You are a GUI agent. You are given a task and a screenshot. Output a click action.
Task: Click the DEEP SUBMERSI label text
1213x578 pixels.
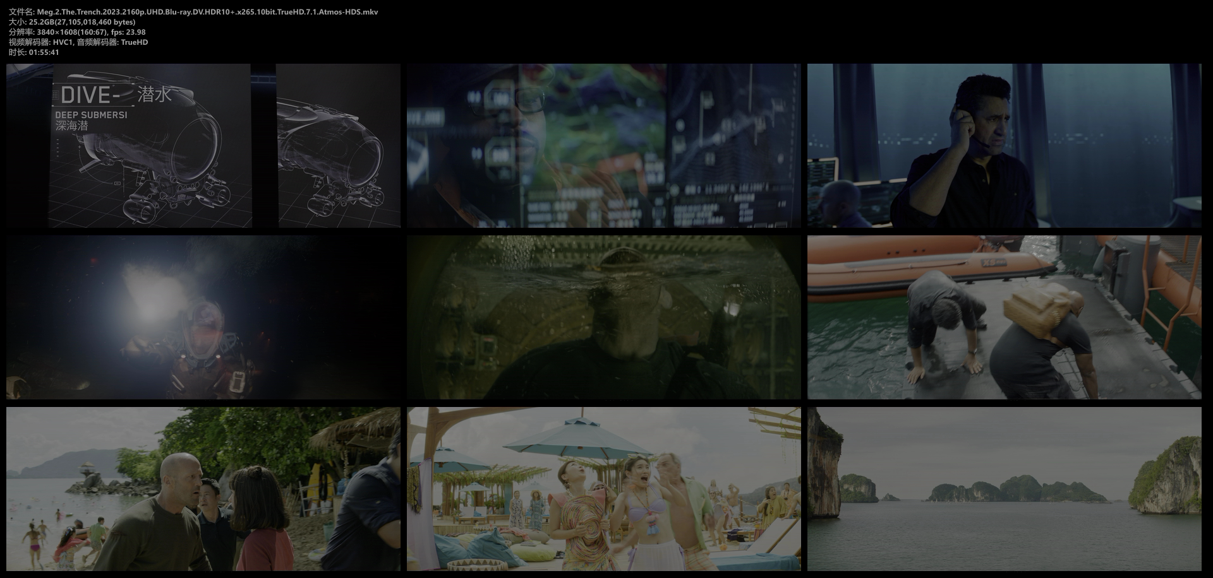[x=91, y=115]
